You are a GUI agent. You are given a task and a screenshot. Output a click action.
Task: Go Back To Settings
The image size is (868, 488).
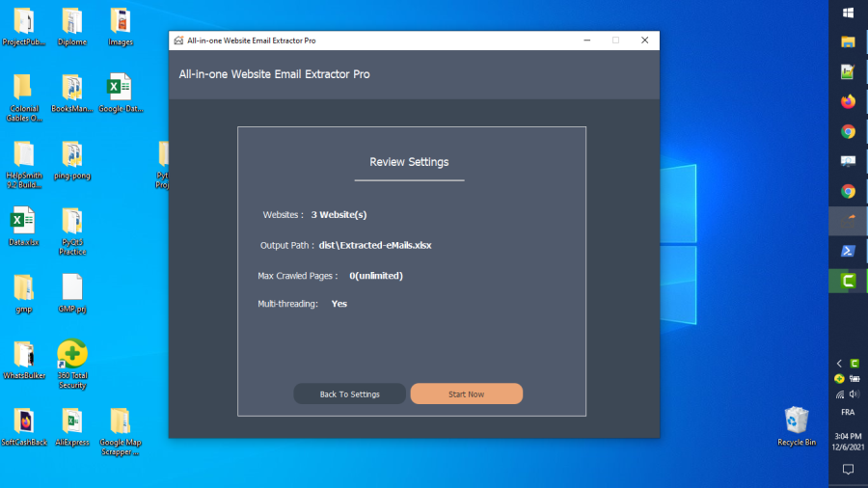(x=349, y=393)
